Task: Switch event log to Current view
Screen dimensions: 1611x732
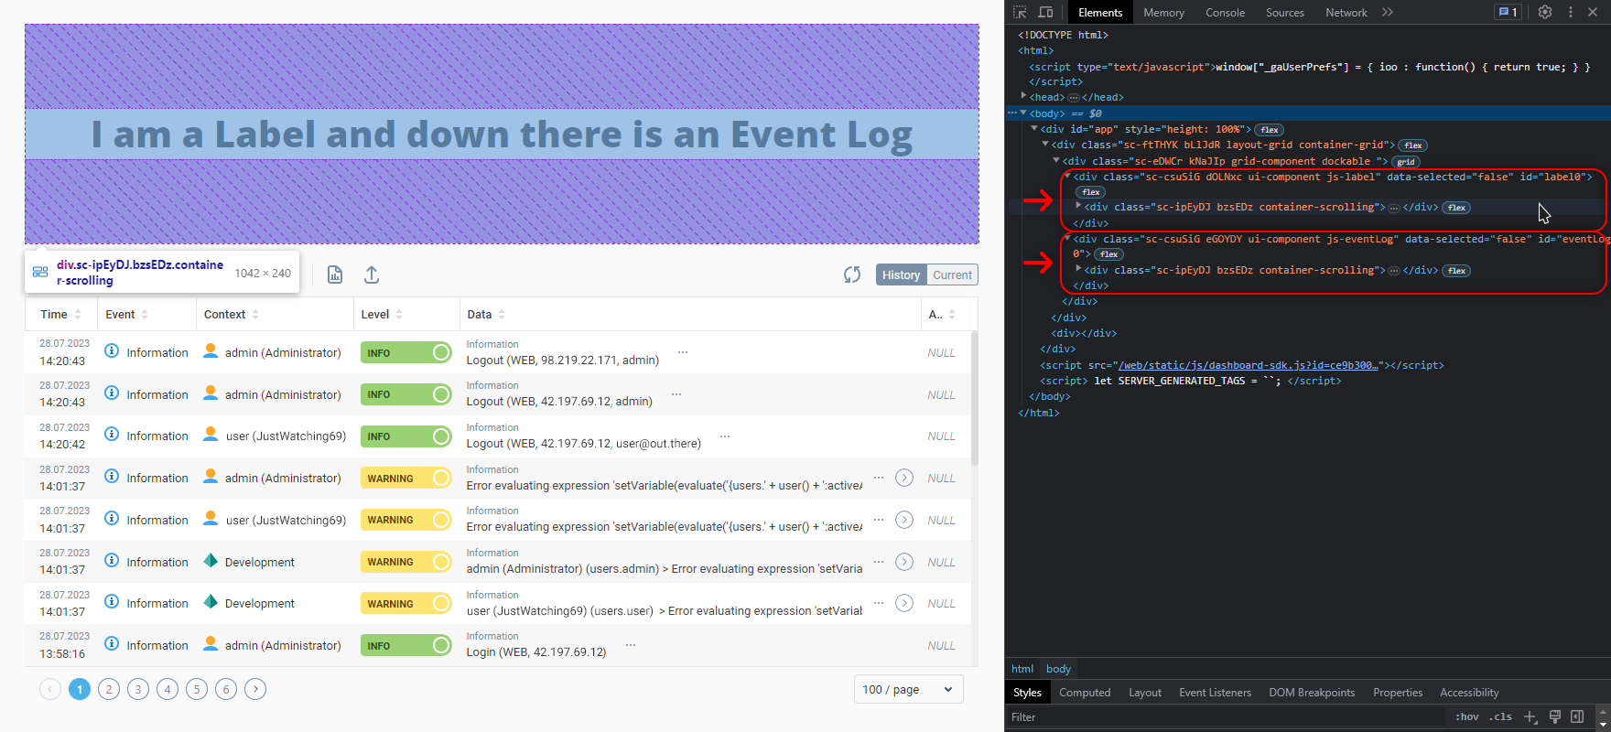Action: pyautogui.click(x=952, y=274)
